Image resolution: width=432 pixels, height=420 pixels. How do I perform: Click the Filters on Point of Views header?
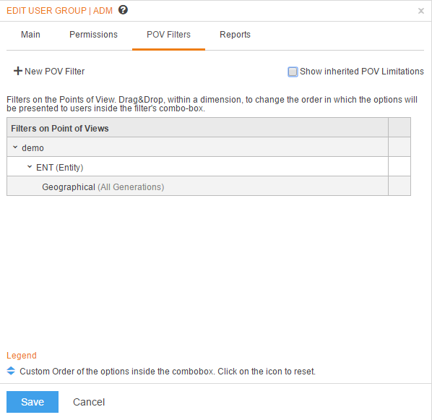point(60,128)
